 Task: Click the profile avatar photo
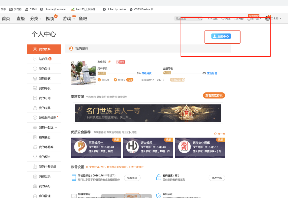(83, 73)
